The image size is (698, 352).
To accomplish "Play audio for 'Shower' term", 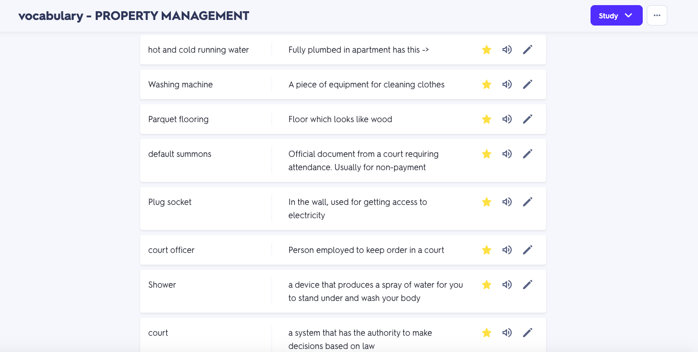I will pyautogui.click(x=507, y=285).
